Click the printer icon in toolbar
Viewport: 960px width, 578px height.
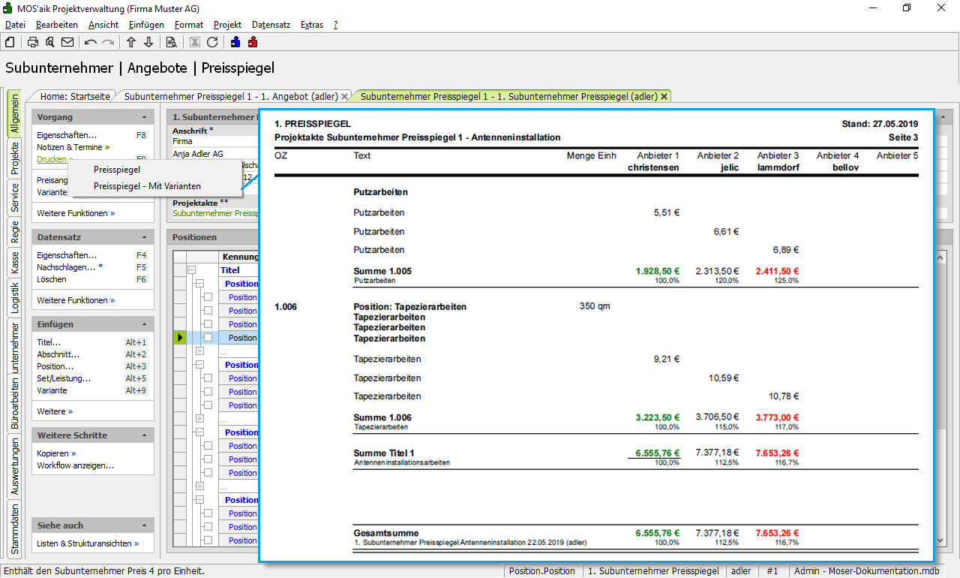click(x=33, y=42)
